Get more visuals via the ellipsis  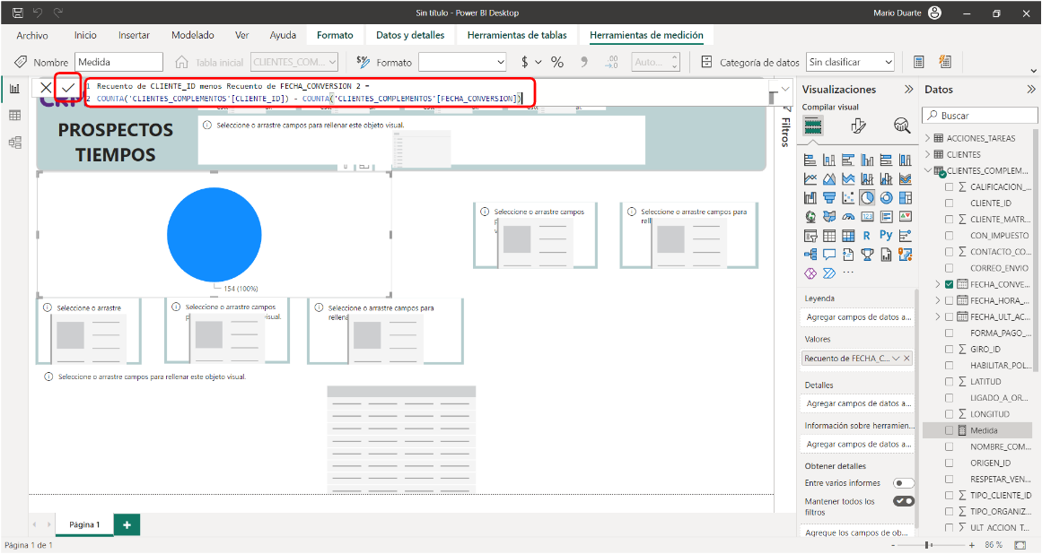click(x=848, y=273)
